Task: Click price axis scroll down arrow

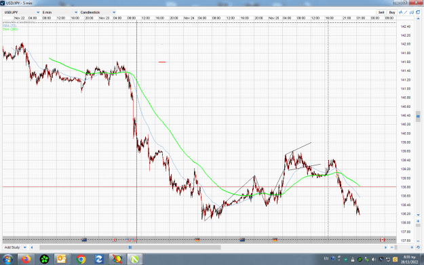Action: (418, 215)
